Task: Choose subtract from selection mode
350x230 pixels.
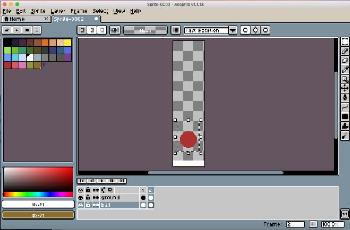Action: tap(102, 30)
